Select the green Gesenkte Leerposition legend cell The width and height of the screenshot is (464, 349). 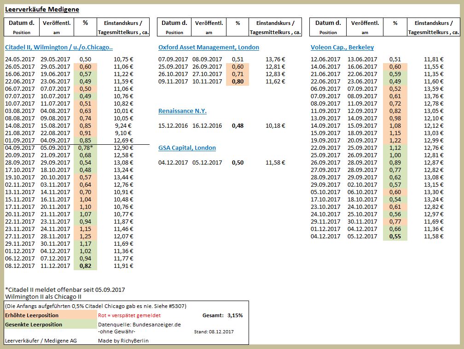[x=50, y=324]
